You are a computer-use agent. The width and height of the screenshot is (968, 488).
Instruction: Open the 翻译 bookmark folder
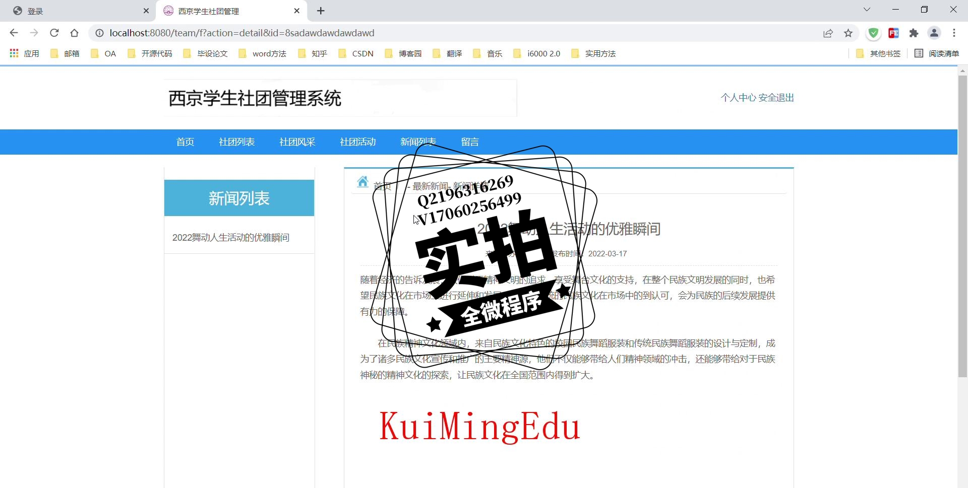448,53
